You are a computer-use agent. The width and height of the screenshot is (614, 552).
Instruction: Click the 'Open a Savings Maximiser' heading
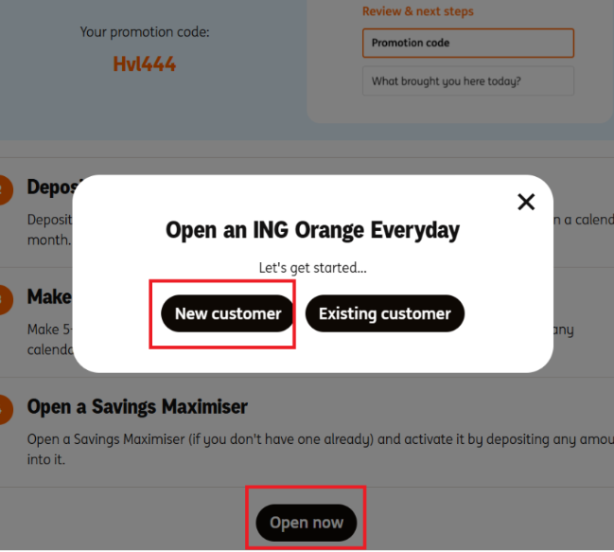[x=137, y=406]
